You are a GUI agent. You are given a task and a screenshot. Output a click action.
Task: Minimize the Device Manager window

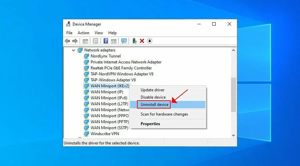pyautogui.click(x=199, y=24)
